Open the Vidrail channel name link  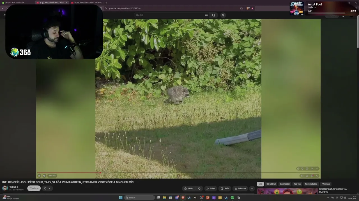[13, 187]
